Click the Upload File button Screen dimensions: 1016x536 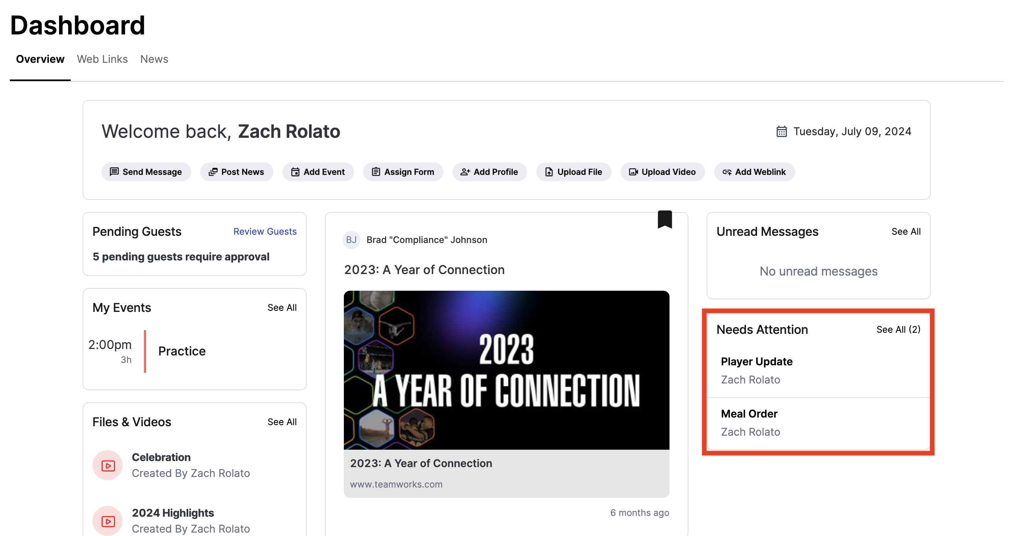coord(573,172)
